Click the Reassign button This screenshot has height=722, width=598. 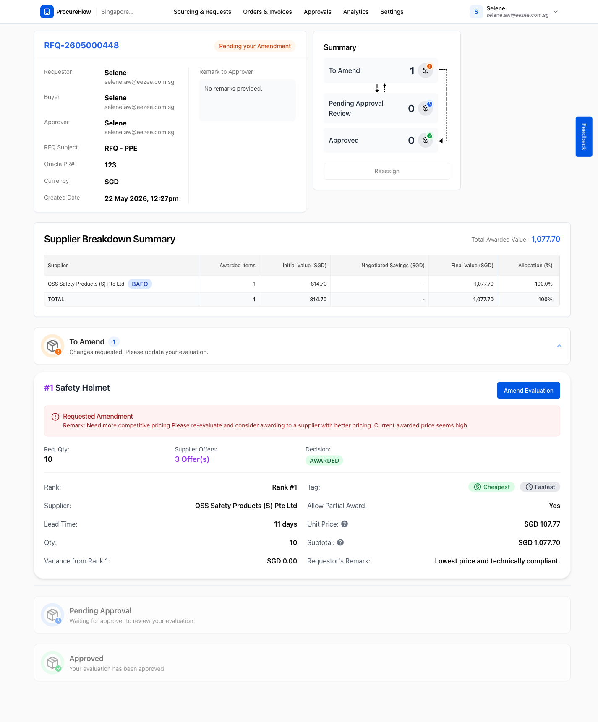pyautogui.click(x=387, y=171)
